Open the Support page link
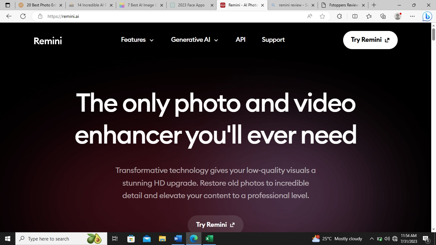The width and height of the screenshot is (436, 245). (x=273, y=40)
